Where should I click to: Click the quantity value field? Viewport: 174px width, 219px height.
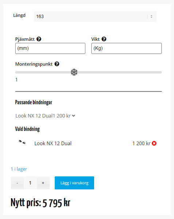tap(30, 183)
